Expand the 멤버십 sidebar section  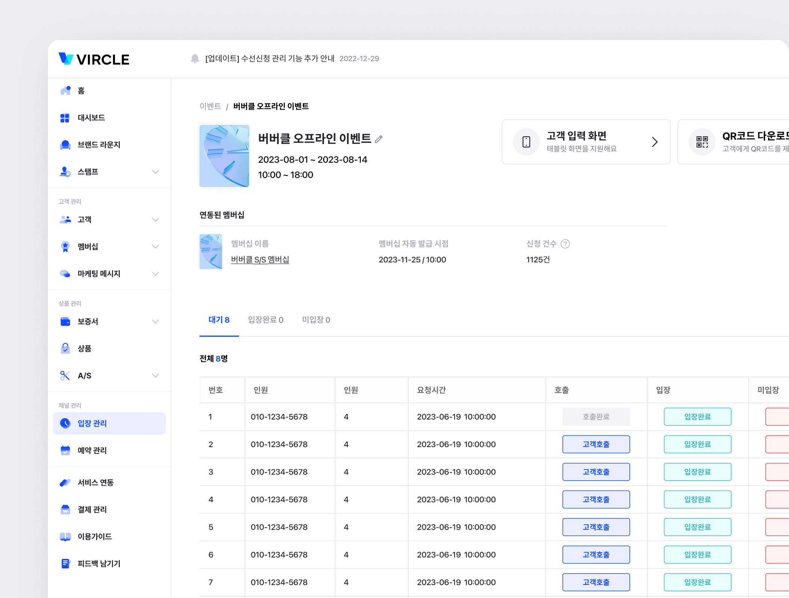[156, 247]
